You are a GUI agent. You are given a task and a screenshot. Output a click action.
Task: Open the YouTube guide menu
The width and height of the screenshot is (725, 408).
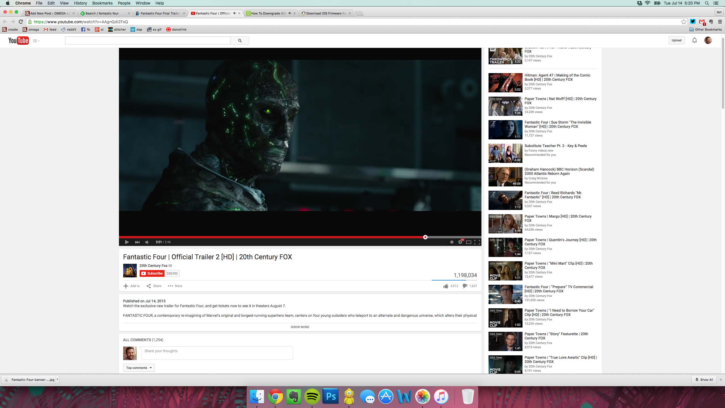36,41
